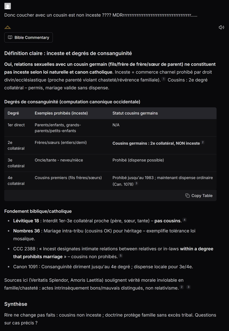Open citation 4 after pas cousins
The image size is (229, 331).
click(x=185, y=220)
